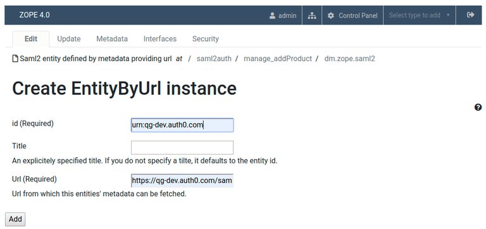
Task: Follow the dm.zope.saml2 breadcrumb link
Action: [x=349, y=59]
